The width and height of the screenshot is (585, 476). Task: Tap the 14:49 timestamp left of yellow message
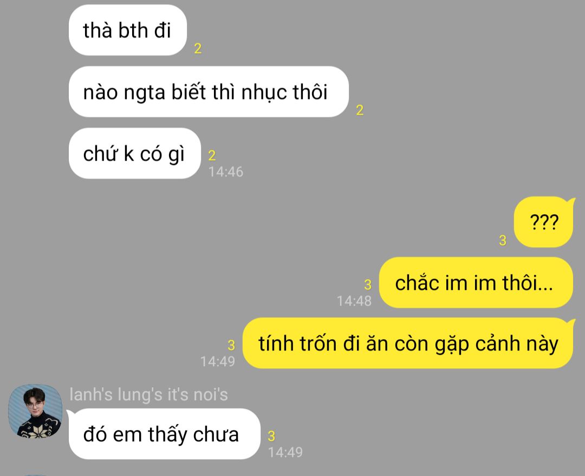(218, 361)
